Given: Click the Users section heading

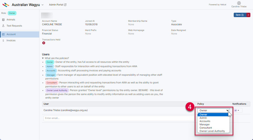Looking at the screenshot, I should [x=46, y=54].
